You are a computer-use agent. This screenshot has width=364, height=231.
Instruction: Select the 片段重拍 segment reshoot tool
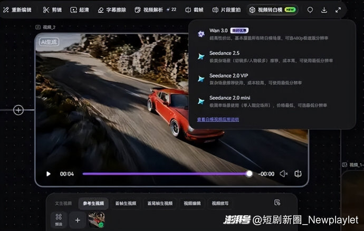coord(226,9)
